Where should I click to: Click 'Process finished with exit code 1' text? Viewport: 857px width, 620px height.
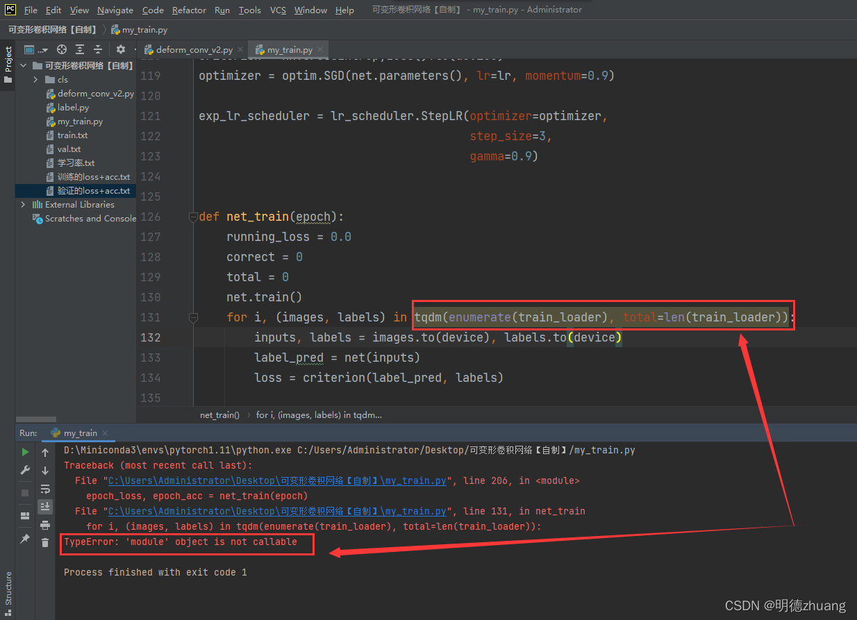coord(156,572)
